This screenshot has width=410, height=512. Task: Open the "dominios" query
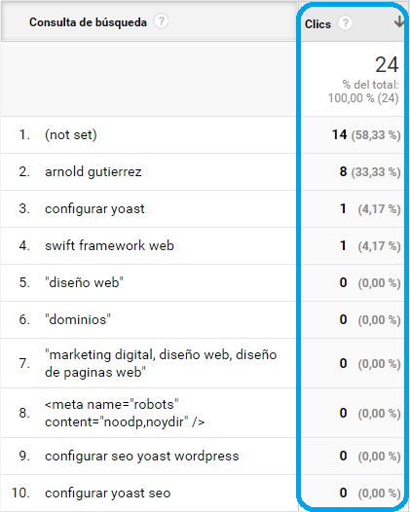[78, 319]
